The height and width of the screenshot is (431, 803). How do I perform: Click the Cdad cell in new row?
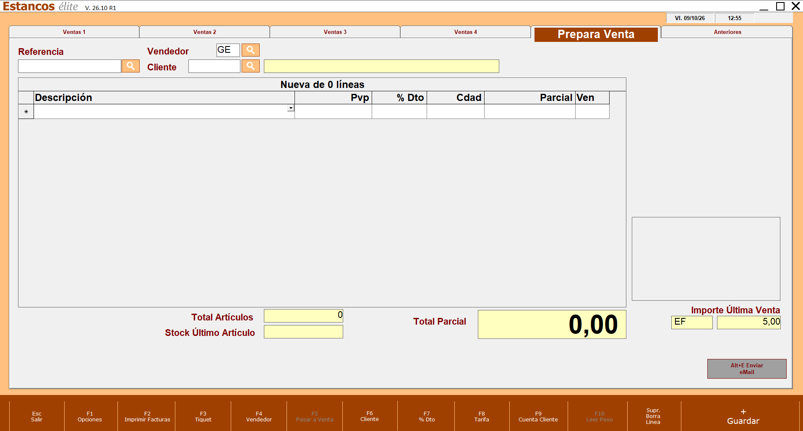[x=456, y=112]
